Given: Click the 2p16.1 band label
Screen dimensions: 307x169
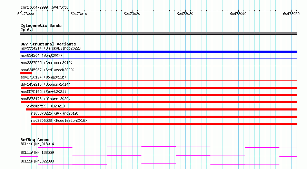Looking at the screenshot, I should pos(27,30).
